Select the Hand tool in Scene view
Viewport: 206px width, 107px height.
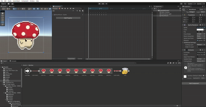[x=3, y=13]
